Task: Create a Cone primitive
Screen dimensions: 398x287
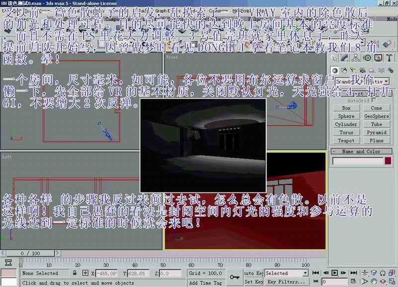Action: pyautogui.click(x=377, y=108)
